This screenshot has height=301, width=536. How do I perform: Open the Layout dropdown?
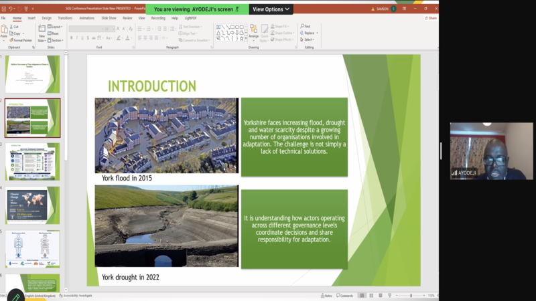56,27
